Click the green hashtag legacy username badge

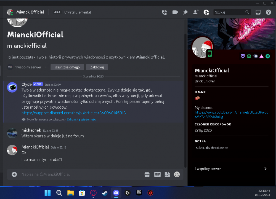pyautogui.click(x=268, y=56)
